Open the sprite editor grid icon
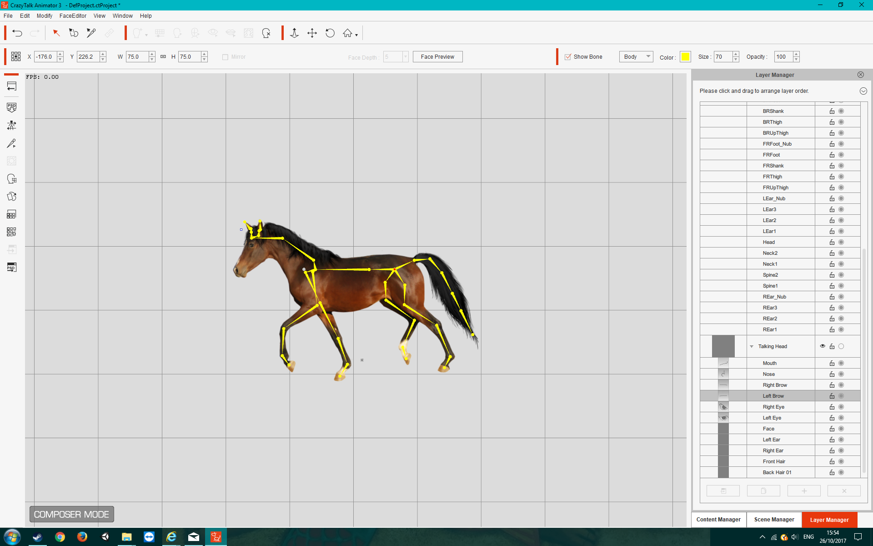 [x=12, y=214]
